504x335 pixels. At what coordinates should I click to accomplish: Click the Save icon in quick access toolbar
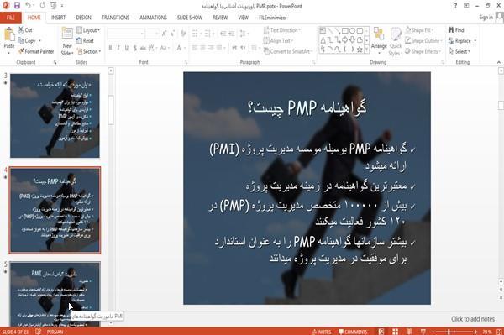[x=17, y=6]
